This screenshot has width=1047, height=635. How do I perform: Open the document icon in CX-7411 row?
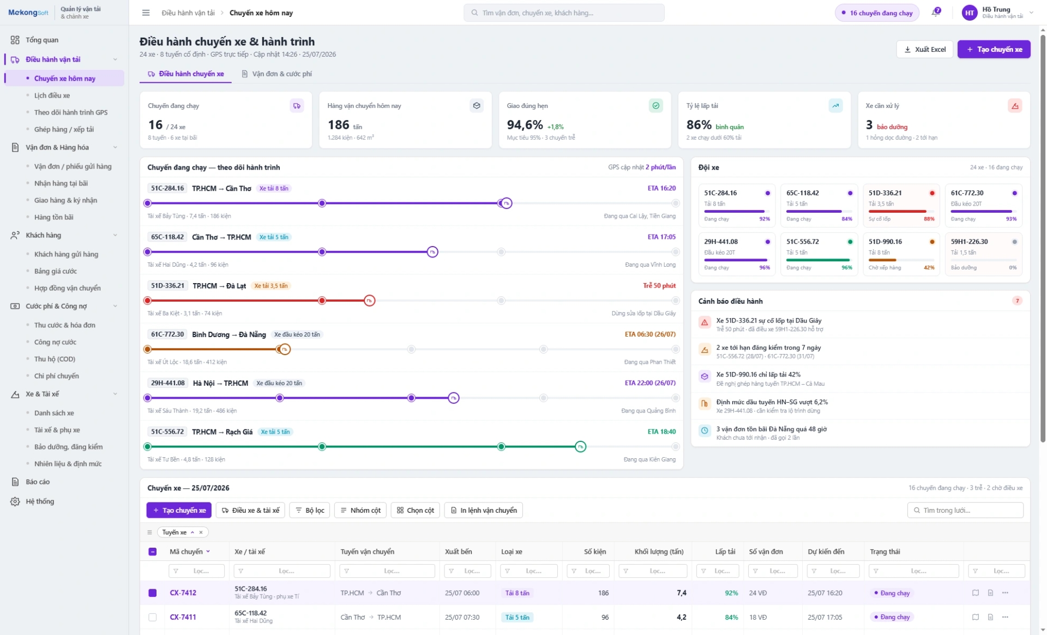(x=990, y=617)
